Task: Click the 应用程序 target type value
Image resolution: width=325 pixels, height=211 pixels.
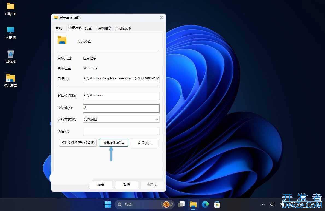Action: 90,58
